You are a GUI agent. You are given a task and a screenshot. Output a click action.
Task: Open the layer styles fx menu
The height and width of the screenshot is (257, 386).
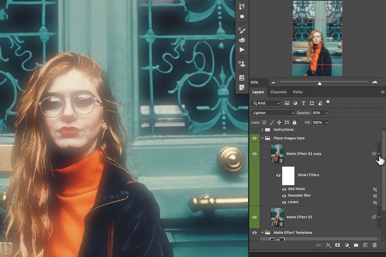coord(328,245)
